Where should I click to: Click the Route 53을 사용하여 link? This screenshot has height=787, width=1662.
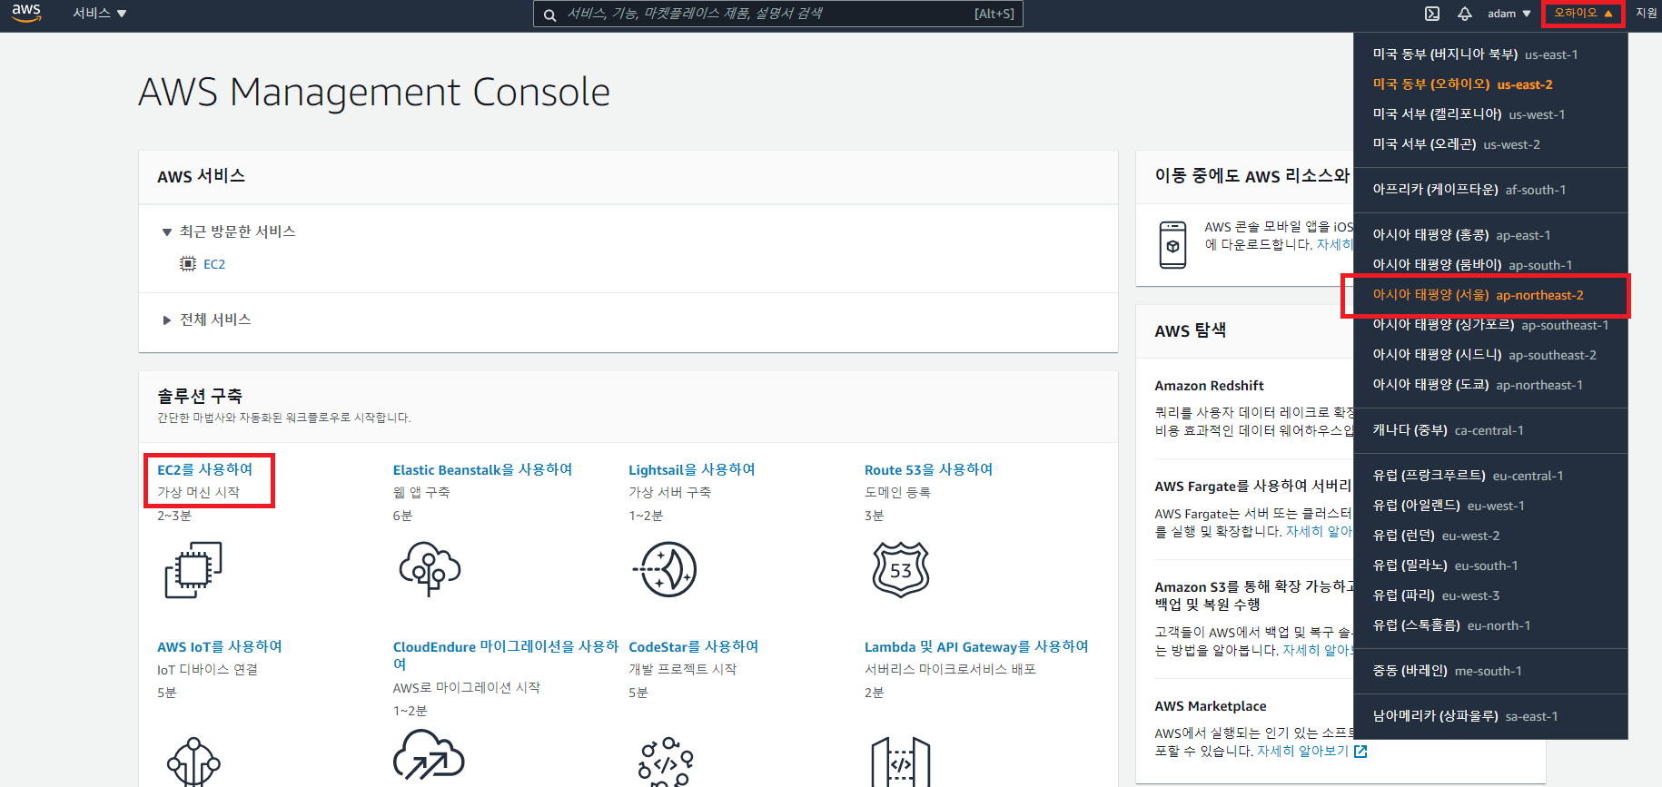click(928, 469)
